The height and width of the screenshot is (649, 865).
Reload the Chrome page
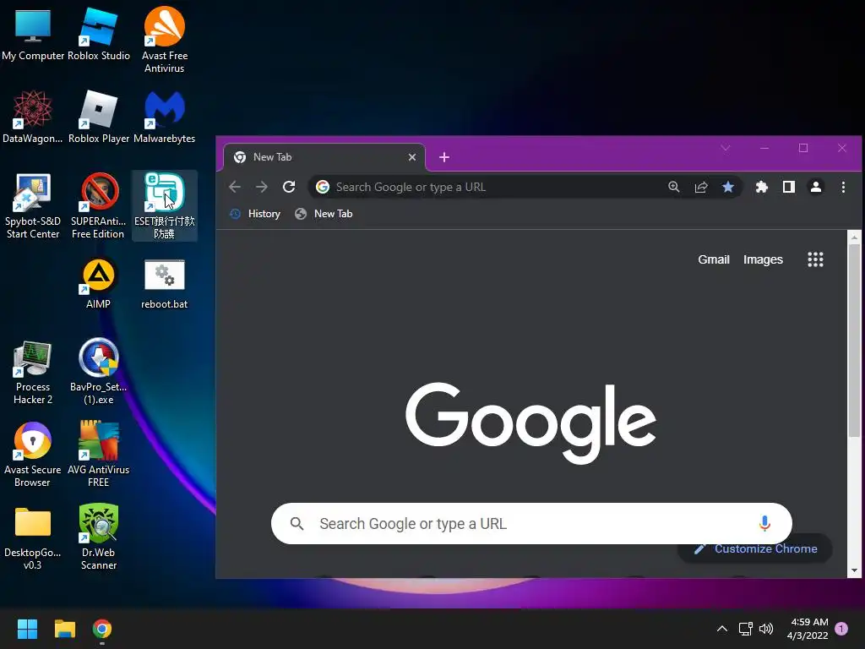pos(289,187)
